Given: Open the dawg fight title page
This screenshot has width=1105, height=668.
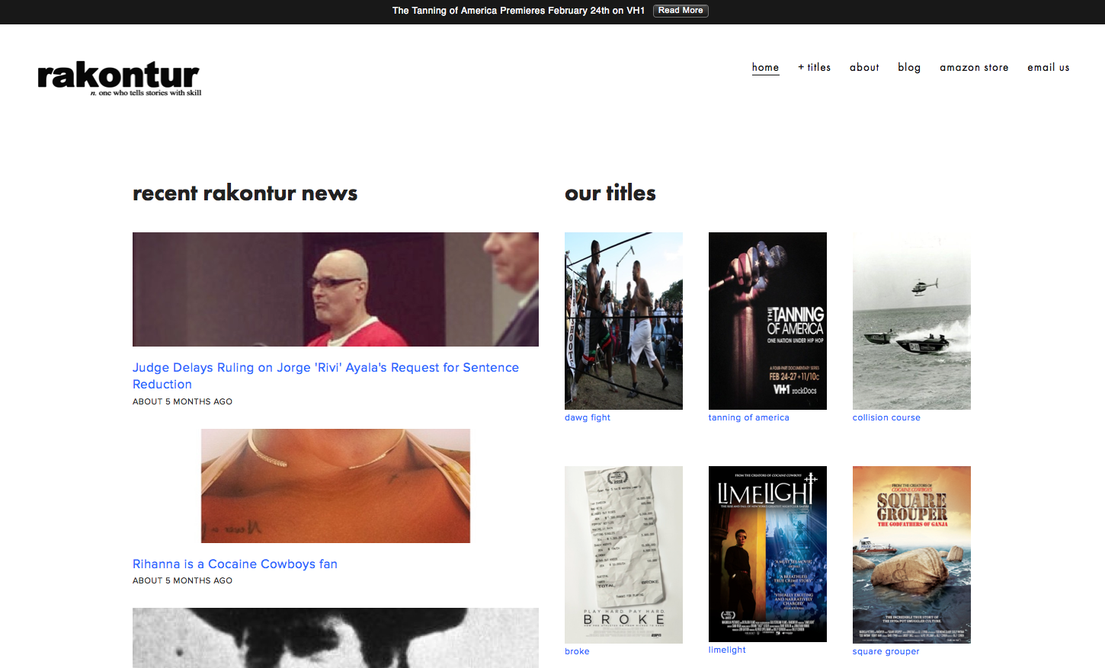Looking at the screenshot, I should point(587,417).
